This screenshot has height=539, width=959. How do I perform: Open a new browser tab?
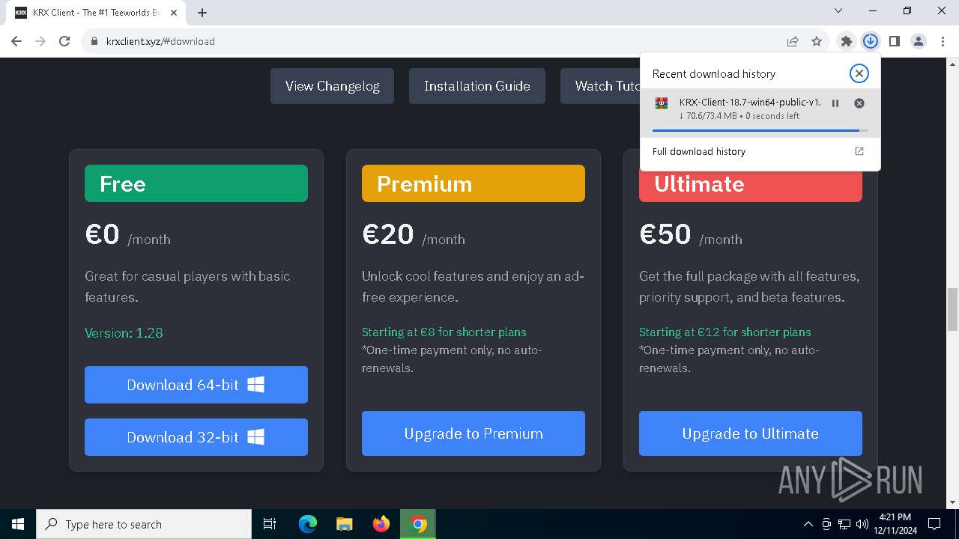pos(202,12)
